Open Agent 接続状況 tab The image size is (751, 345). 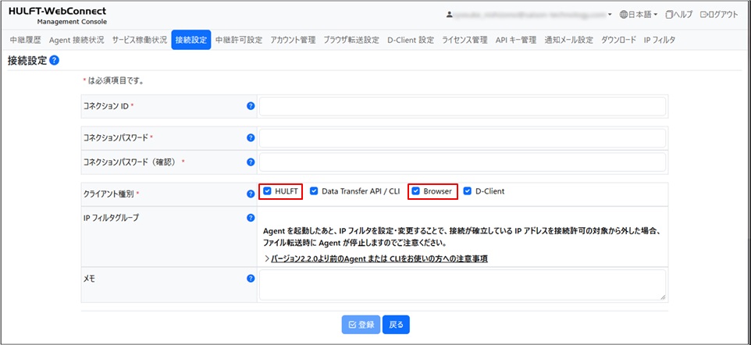(x=77, y=41)
